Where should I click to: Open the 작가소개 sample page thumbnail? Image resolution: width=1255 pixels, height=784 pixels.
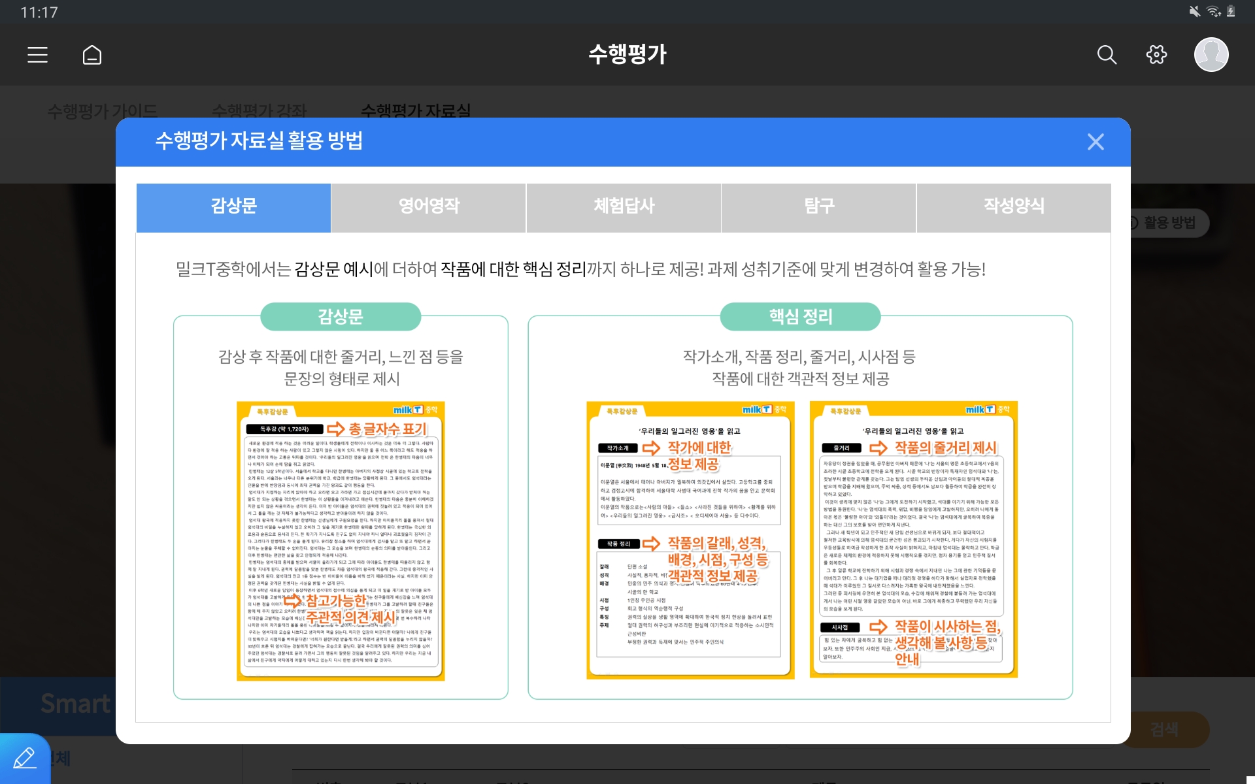[690, 541]
